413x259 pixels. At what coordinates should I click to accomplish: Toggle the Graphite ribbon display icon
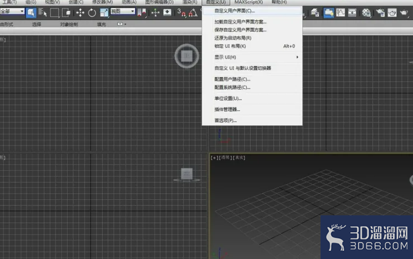point(329,12)
